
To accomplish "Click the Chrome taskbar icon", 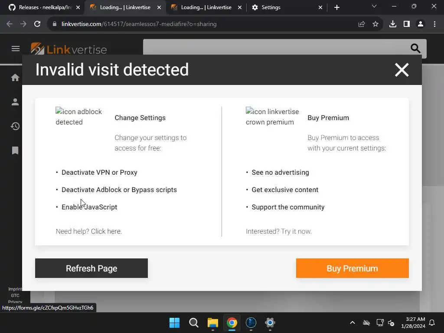I will tap(232, 323).
